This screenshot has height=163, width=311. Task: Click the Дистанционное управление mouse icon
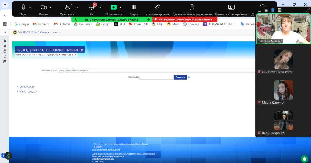pos(192,7)
